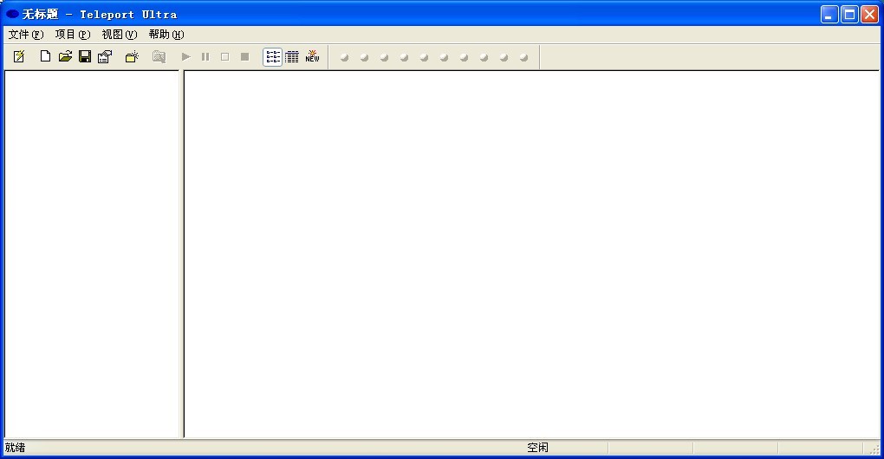Click the grayed-out browse icon in toolbar

159,57
